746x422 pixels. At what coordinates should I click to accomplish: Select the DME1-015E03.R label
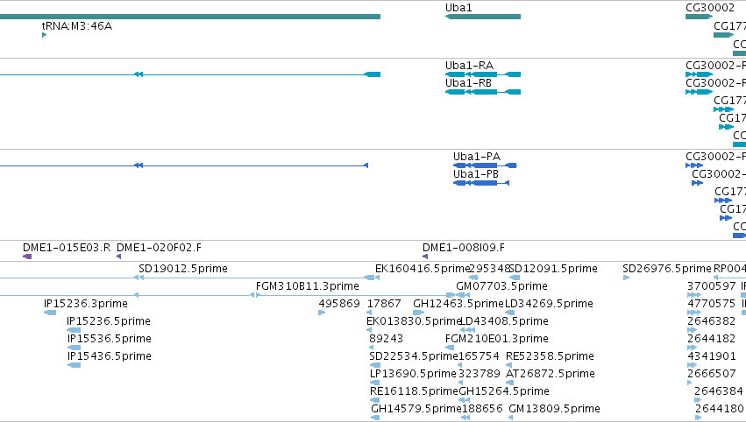(x=67, y=248)
